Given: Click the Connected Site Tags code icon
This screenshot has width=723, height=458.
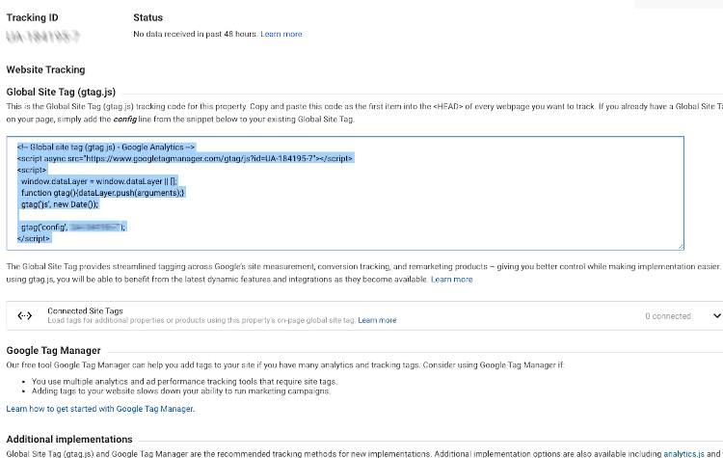Looking at the screenshot, I should coord(25,316).
